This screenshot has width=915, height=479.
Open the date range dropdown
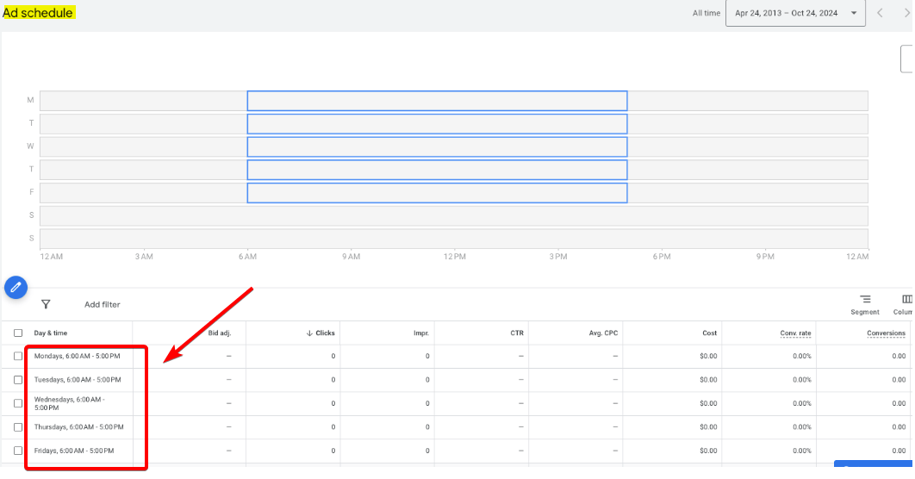tap(795, 13)
